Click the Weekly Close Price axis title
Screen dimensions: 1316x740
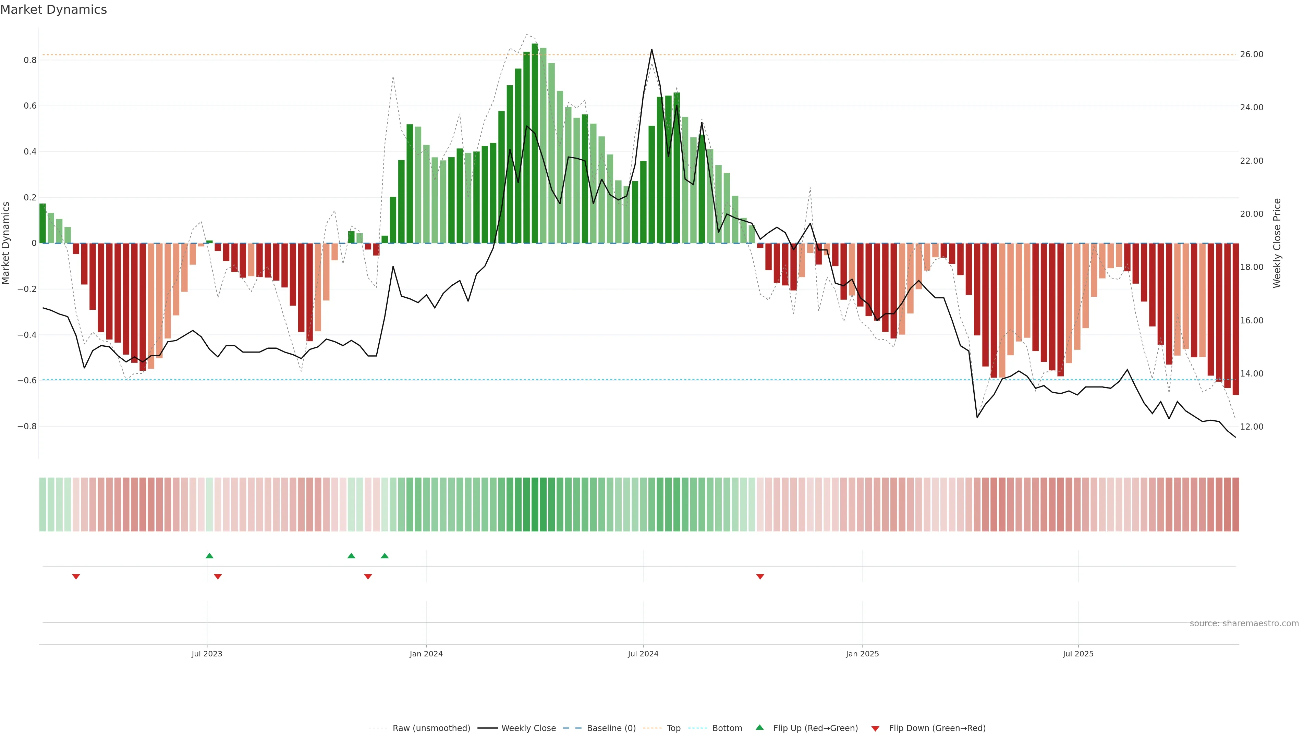[1277, 243]
